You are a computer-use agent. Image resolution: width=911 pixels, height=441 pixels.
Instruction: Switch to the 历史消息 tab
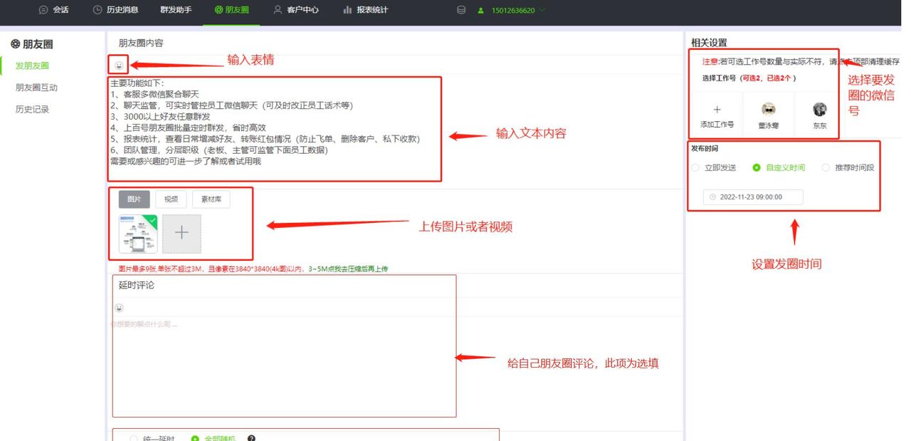pos(115,10)
